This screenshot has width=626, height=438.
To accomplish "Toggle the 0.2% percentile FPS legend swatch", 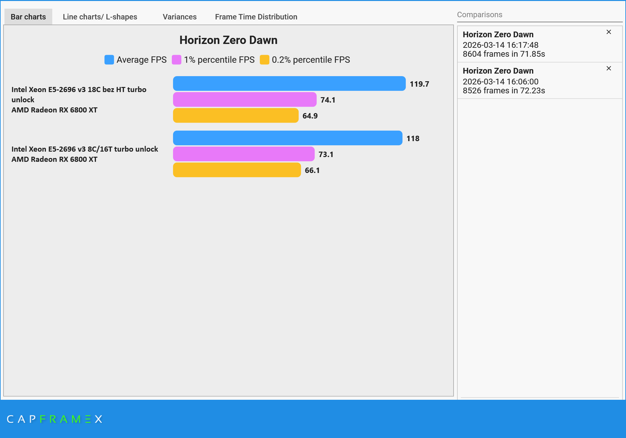I will pyautogui.click(x=264, y=60).
